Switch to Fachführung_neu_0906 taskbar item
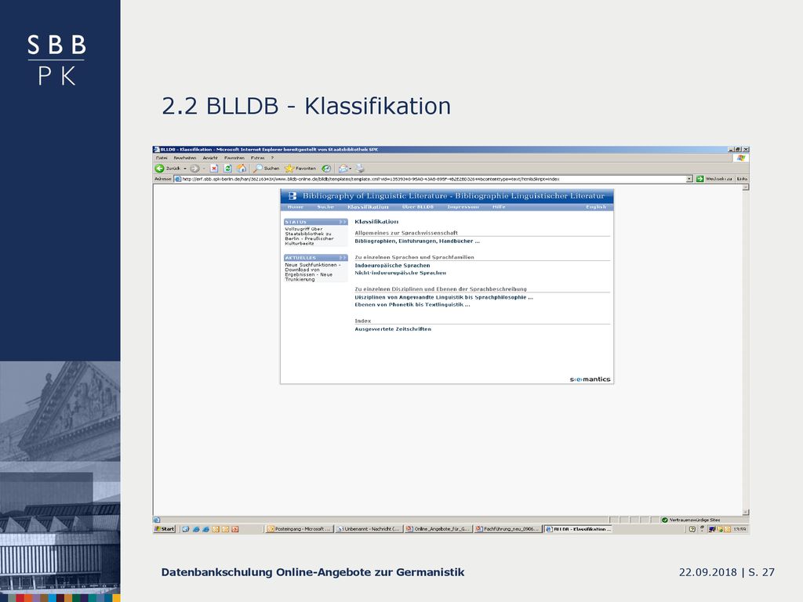The image size is (803, 602). coord(507,529)
